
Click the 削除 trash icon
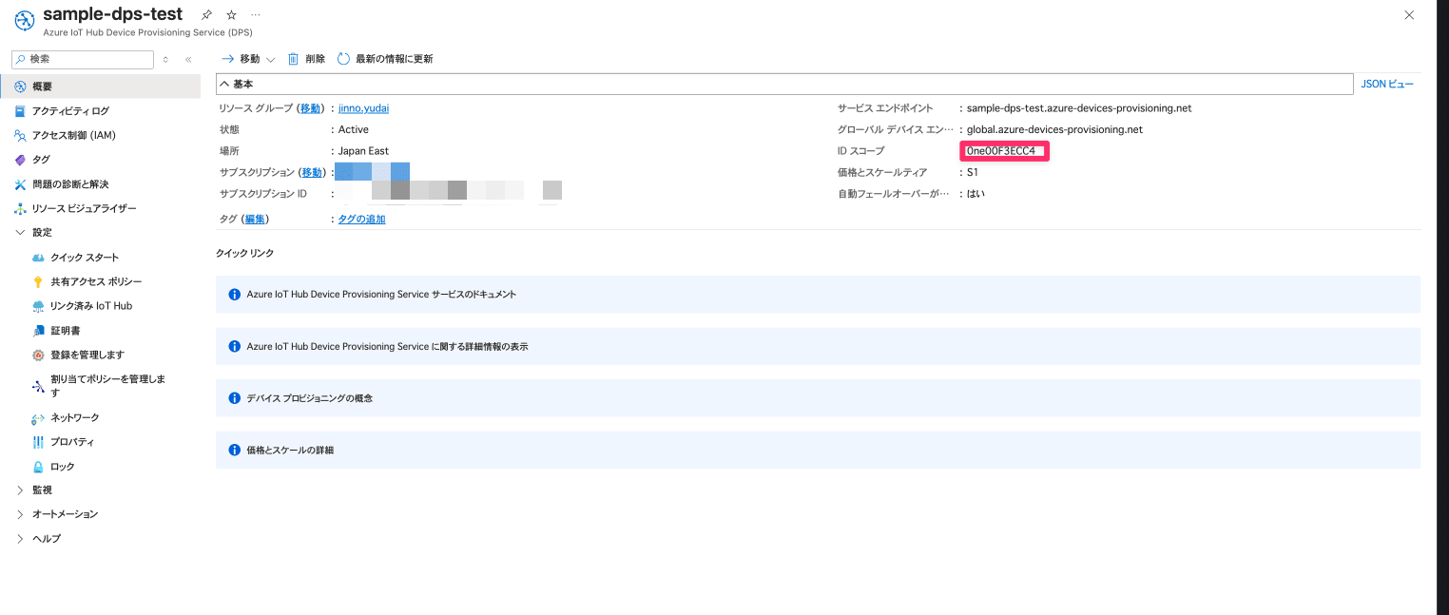(x=294, y=59)
